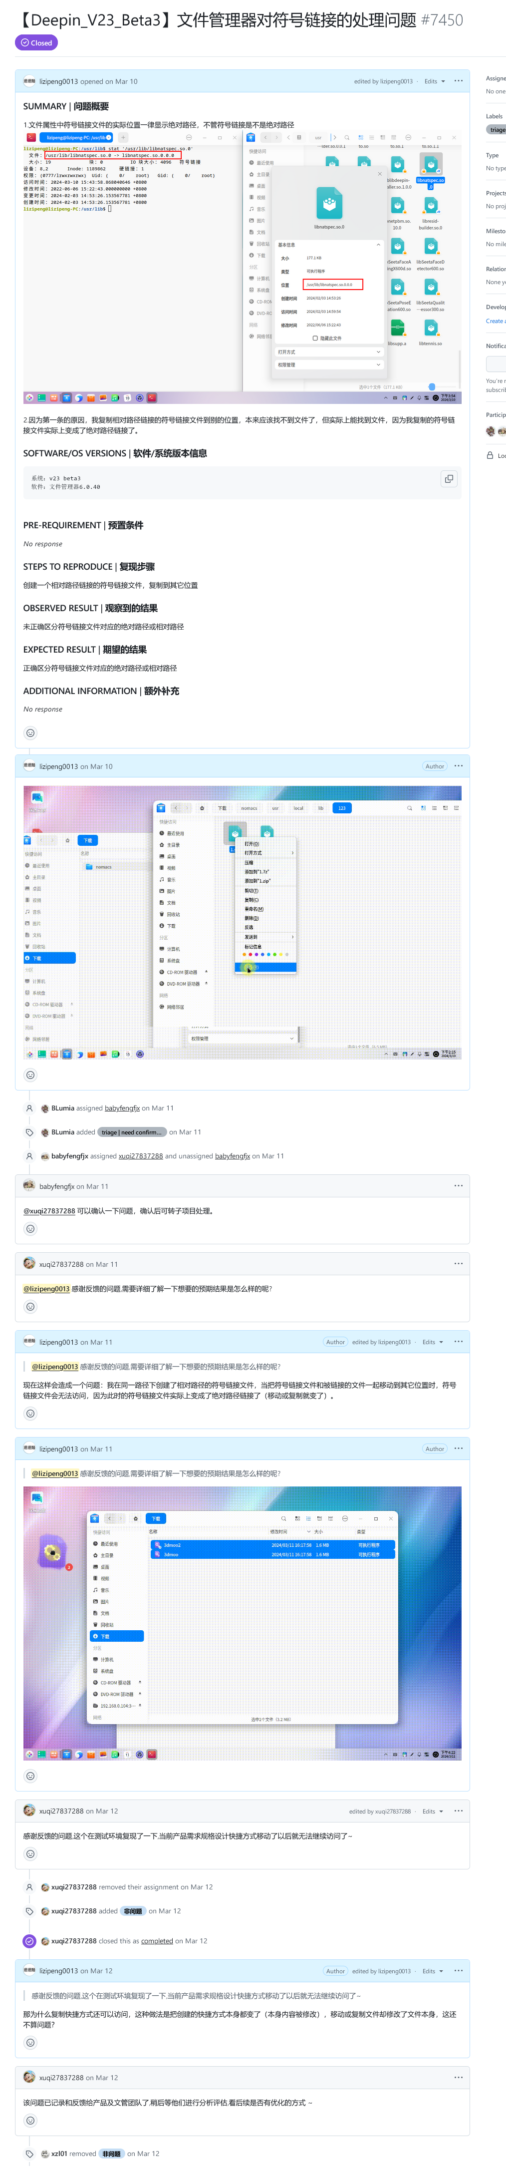Open the ellipsis menu on xuqi27837288's last Mar 12 comment
Screen dimensions: 506x2172
(459, 2078)
